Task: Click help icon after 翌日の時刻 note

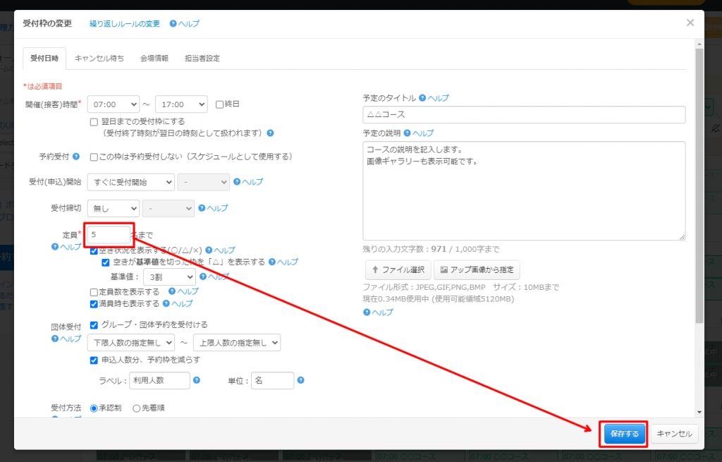Action: pyautogui.click(x=270, y=133)
